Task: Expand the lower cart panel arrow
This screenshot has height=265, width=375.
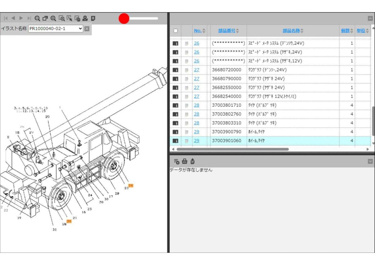Action: pos(370,161)
